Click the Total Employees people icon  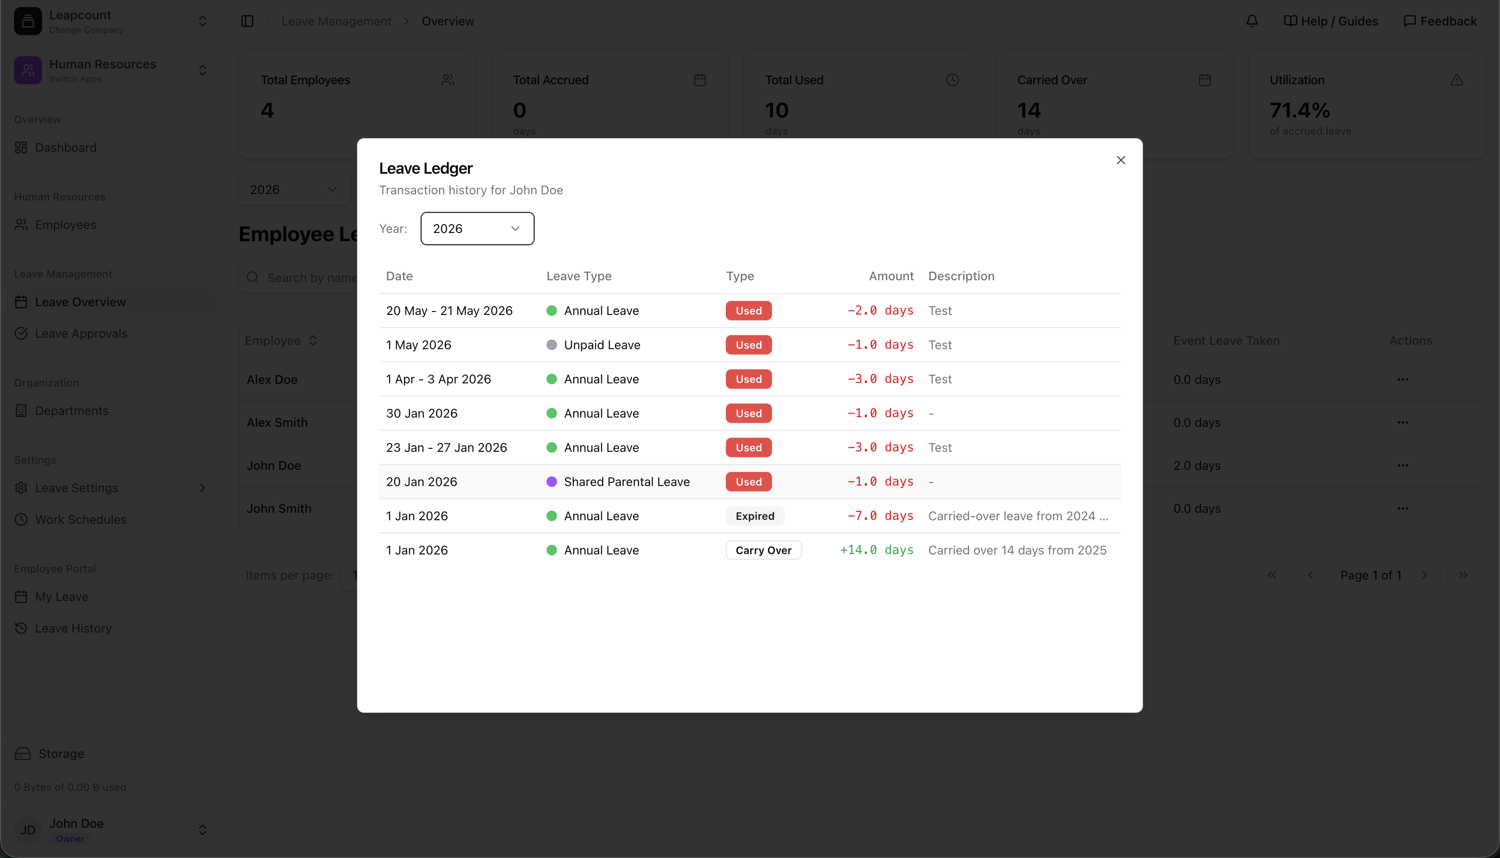448,79
